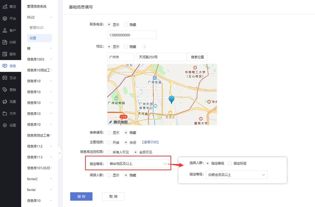Expand the 信息库113 group

click(51, 157)
